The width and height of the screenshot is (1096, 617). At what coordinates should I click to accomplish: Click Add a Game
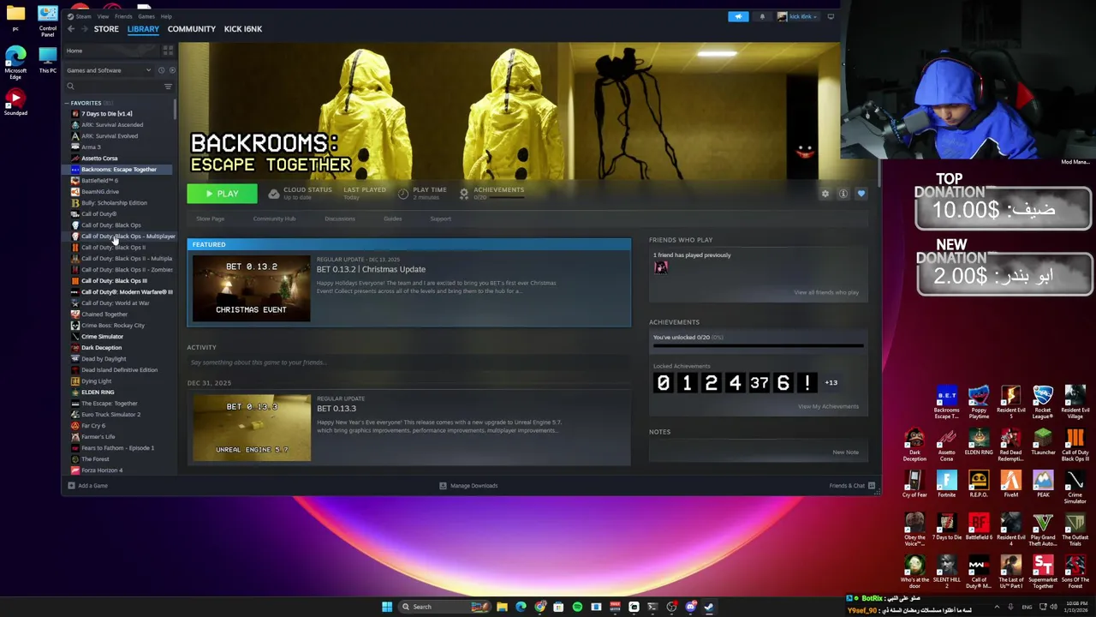[x=88, y=486]
